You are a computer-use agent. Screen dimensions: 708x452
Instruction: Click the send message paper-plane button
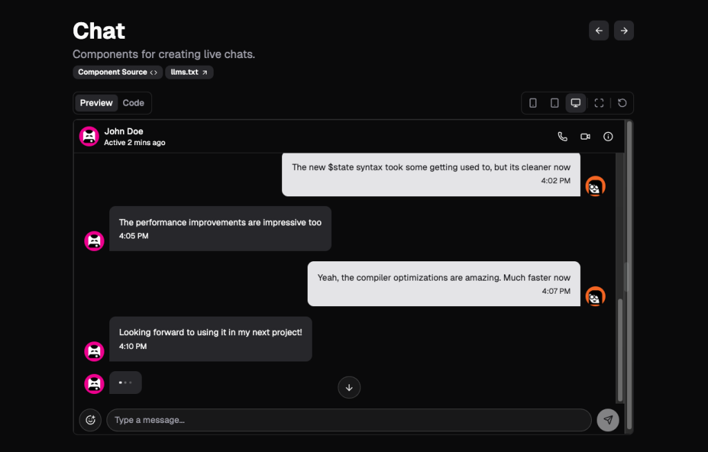[x=608, y=420]
